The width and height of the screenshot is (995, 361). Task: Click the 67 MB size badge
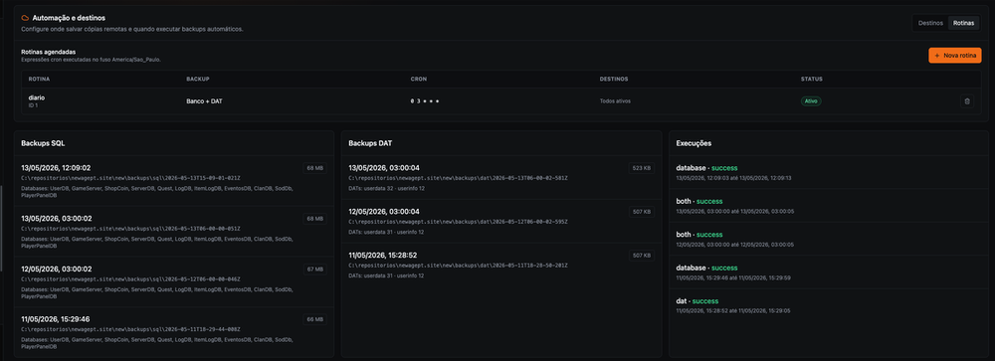(315, 269)
